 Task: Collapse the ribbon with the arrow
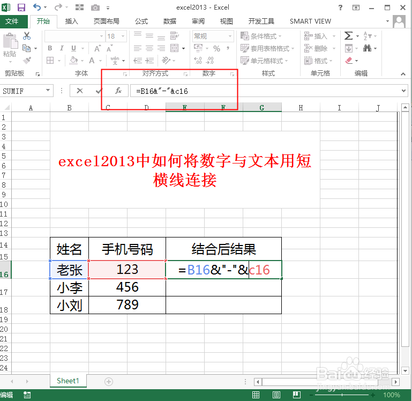[403, 74]
